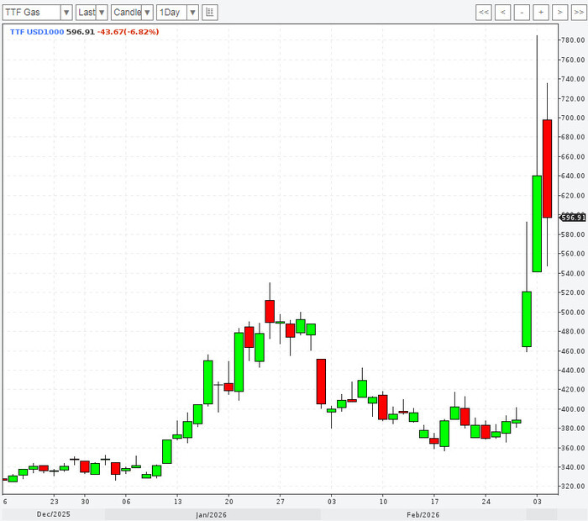The height and width of the screenshot is (521, 588).
Task: Zoom in using the plus button
Action: tap(541, 13)
